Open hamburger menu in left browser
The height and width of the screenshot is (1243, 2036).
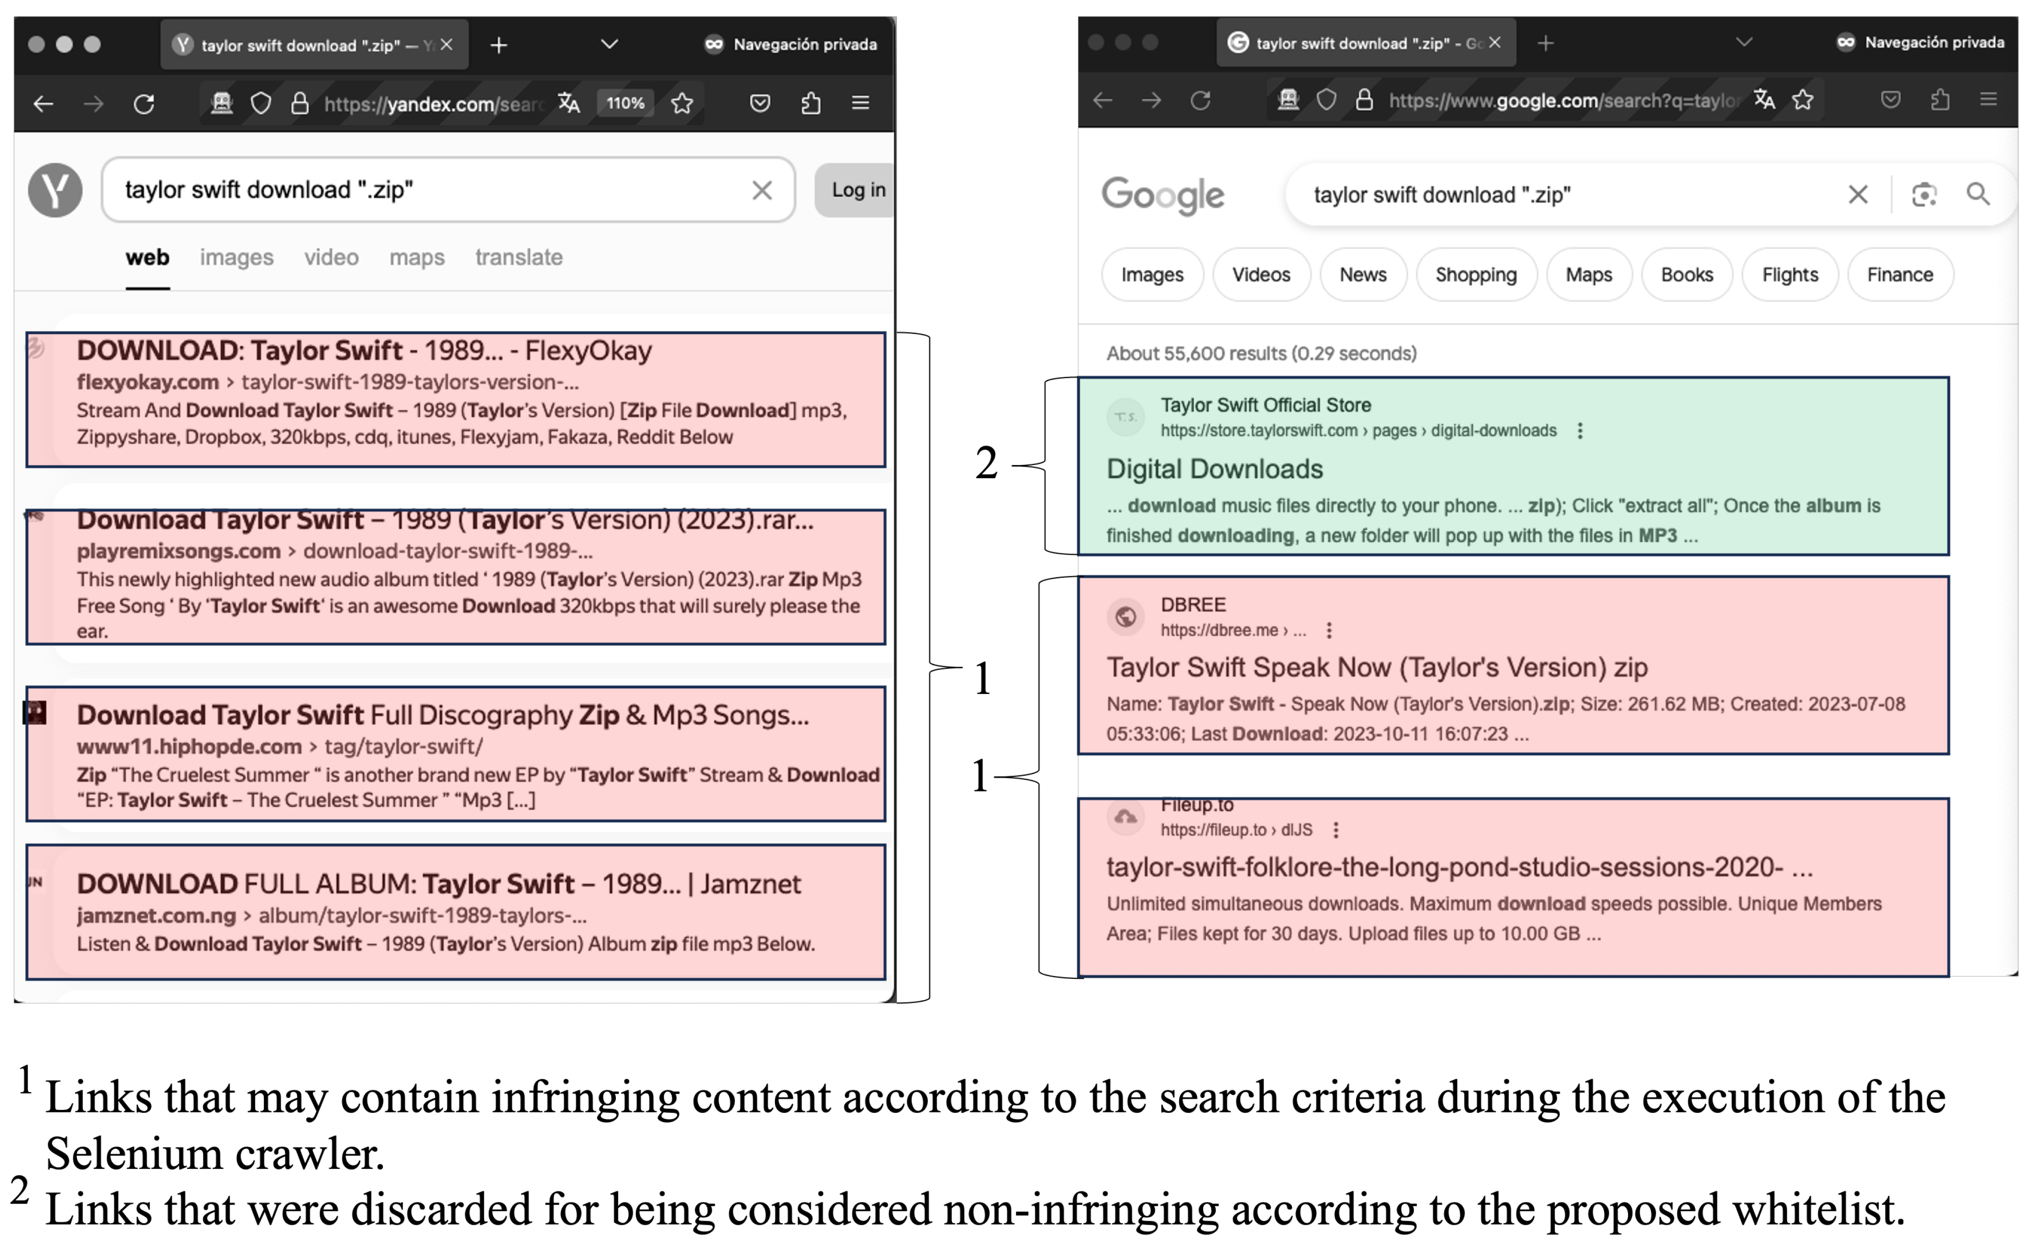click(x=860, y=103)
